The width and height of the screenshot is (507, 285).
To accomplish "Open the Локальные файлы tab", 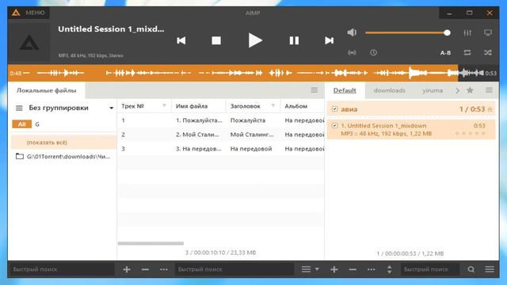I will coord(47,90).
